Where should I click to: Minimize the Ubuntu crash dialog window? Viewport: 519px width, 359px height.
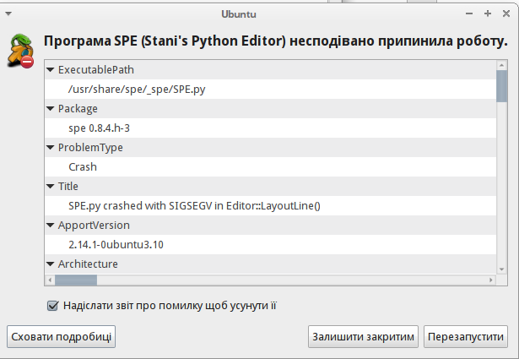(x=468, y=14)
